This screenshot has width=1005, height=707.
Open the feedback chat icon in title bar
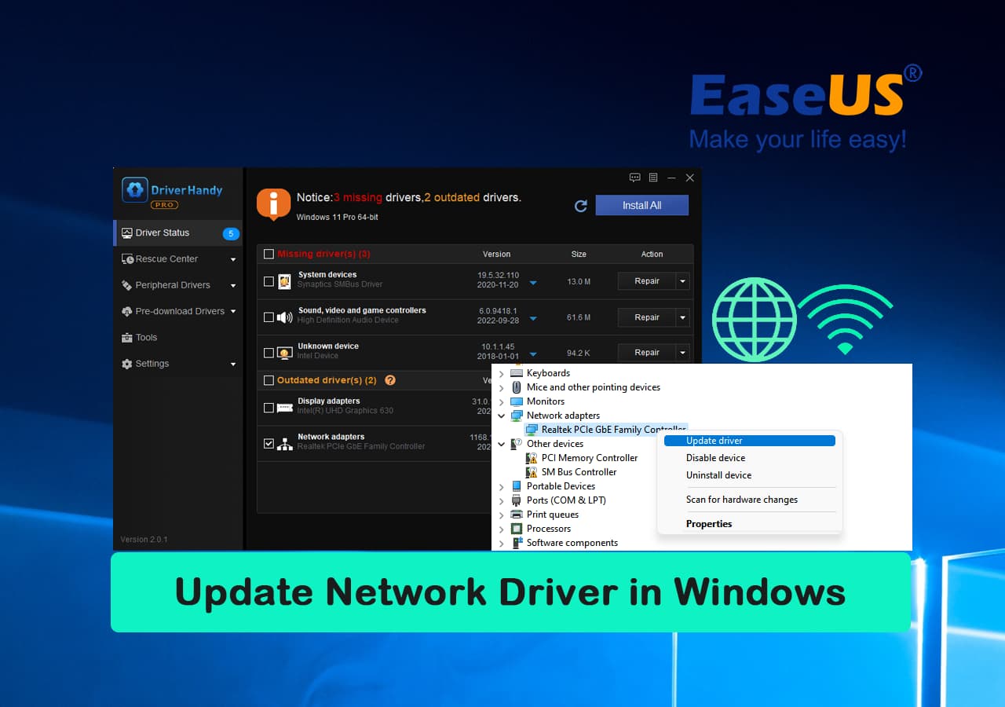[635, 178]
